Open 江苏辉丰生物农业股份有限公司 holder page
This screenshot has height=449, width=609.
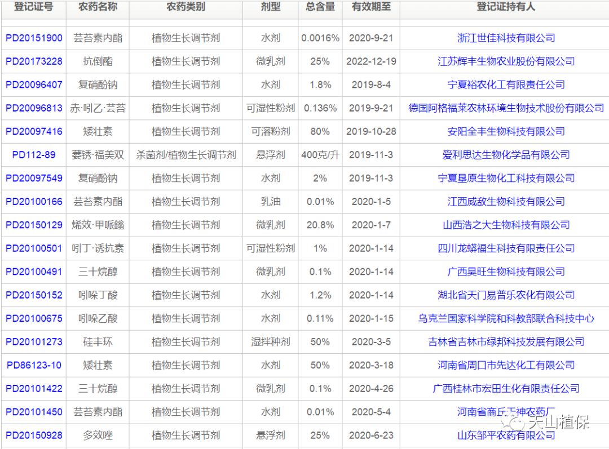click(506, 61)
